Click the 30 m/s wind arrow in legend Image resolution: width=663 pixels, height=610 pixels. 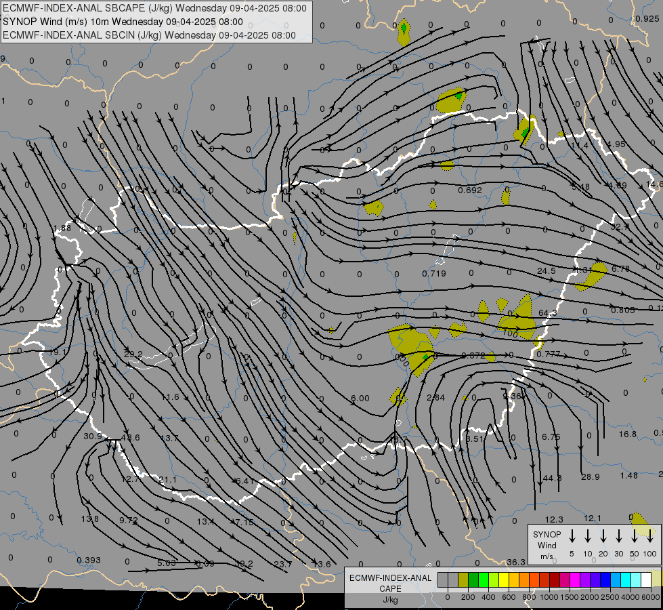coord(618,536)
